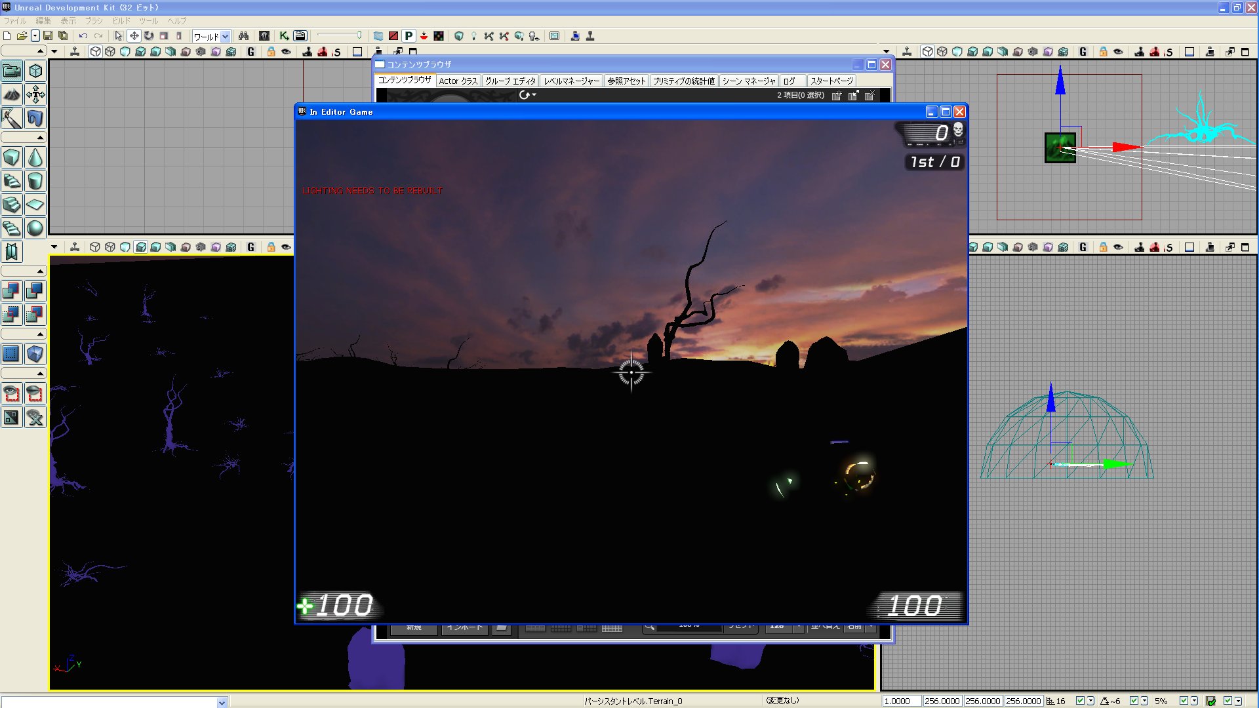1259x708 pixels.
Task: Open the ビルド menu
Action: pos(121,21)
